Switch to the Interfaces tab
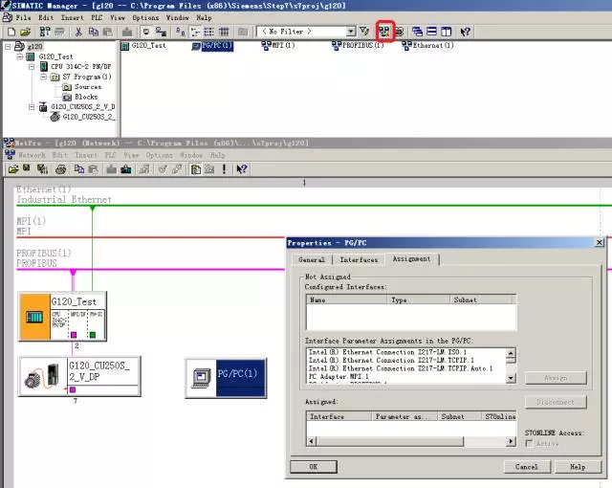The image size is (612, 488). (360, 259)
